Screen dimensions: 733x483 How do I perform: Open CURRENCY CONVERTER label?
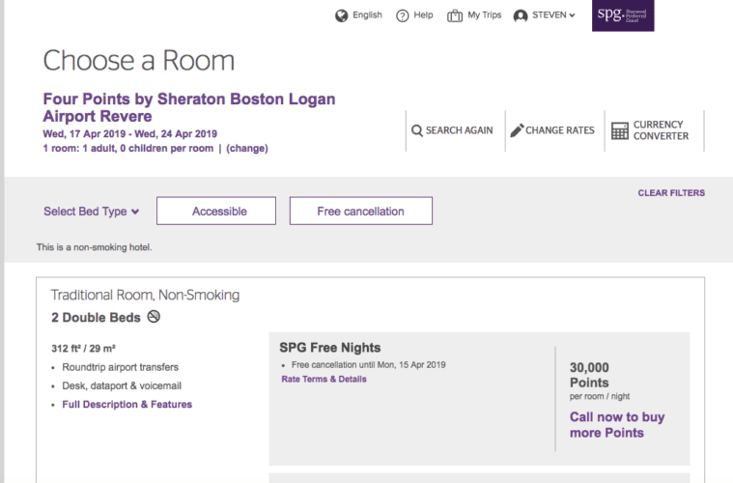click(x=661, y=130)
